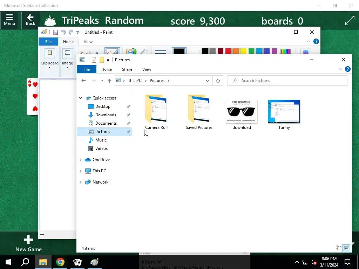
Task: Open Paint help question mark icon
Action: pos(316,41)
